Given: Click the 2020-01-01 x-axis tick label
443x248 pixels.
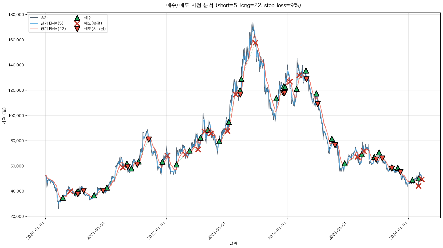Looking at the screenshot, I should click(x=35, y=231).
